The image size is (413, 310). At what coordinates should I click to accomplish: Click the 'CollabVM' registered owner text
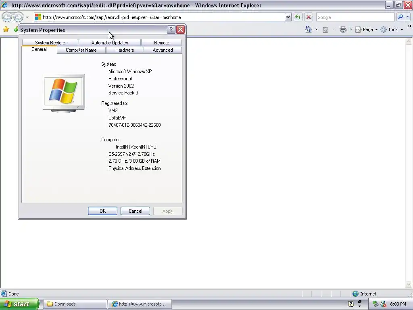117,118
